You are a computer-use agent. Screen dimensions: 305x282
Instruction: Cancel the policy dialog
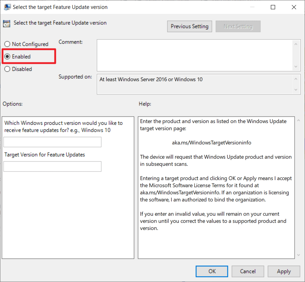click(248, 271)
